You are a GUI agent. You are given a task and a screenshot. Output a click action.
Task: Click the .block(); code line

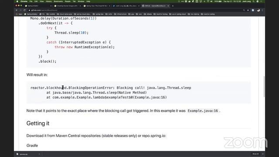(x=48, y=61)
